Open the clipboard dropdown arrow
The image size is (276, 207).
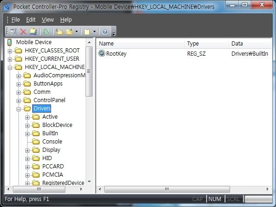pos(94,32)
